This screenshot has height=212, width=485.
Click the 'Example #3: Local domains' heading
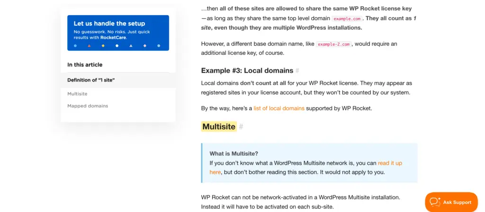(x=247, y=70)
